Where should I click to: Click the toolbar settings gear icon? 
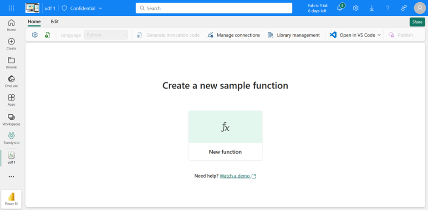point(35,35)
